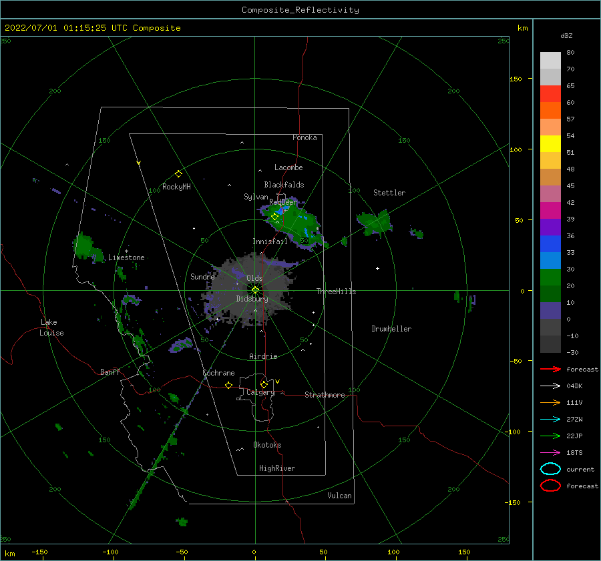601x561 pixels.
Task: Click the Lake Louise label
Action: [51, 328]
